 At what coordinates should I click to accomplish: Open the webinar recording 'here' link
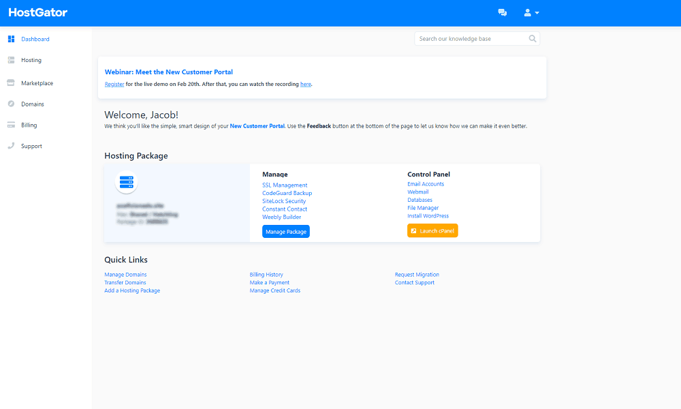(x=306, y=85)
